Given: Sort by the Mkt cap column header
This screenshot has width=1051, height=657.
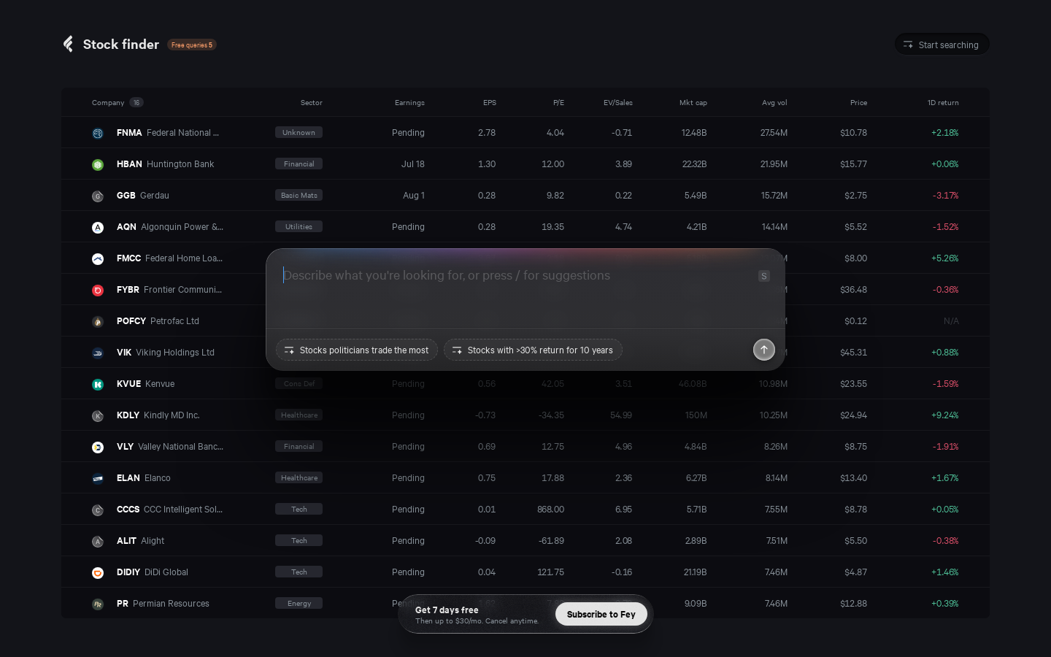Looking at the screenshot, I should [693, 103].
